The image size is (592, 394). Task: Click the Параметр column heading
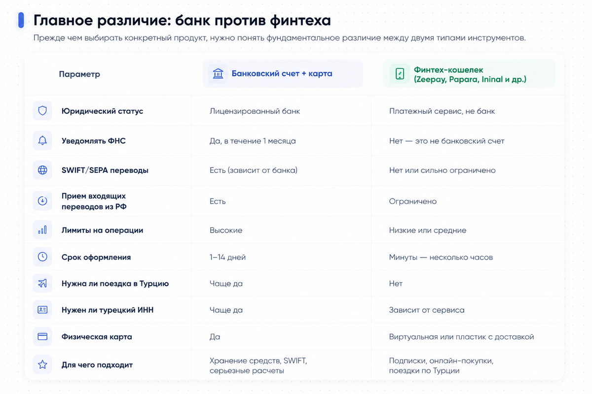point(79,74)
